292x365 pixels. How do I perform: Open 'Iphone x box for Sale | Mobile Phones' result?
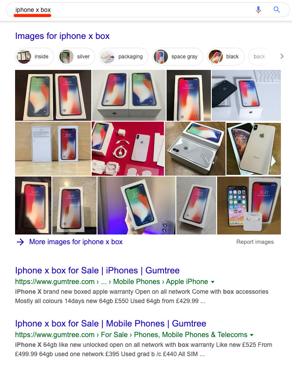110,323
